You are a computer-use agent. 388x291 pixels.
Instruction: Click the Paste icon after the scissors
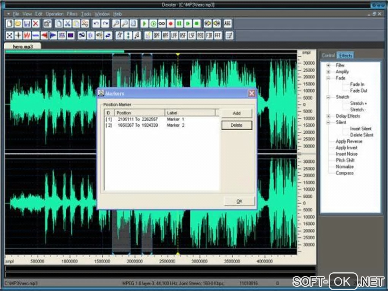[76, 24]
